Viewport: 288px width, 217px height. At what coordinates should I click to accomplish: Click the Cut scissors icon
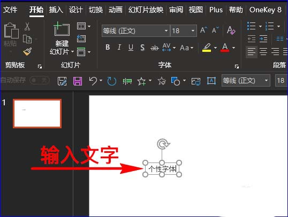(x=27, y=26)
